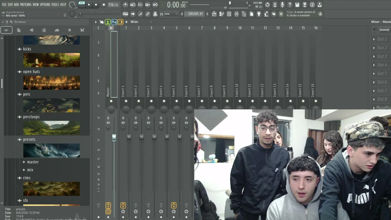Open the FILE menu
This screenshot has height=220, width=391.
click(4, 5)
